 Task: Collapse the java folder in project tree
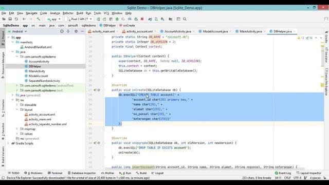(x=13, y=52)
